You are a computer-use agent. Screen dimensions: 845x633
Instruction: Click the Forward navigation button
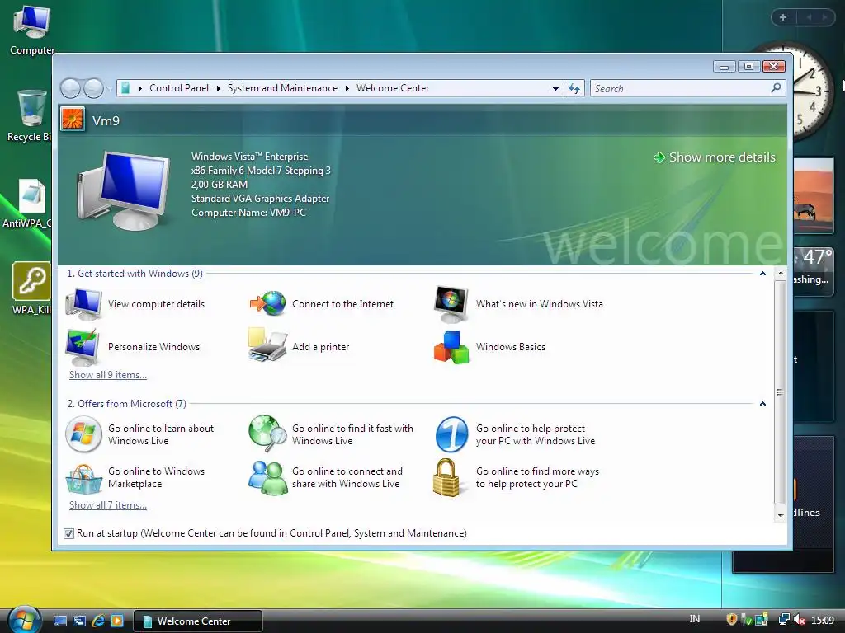[93, 88]
